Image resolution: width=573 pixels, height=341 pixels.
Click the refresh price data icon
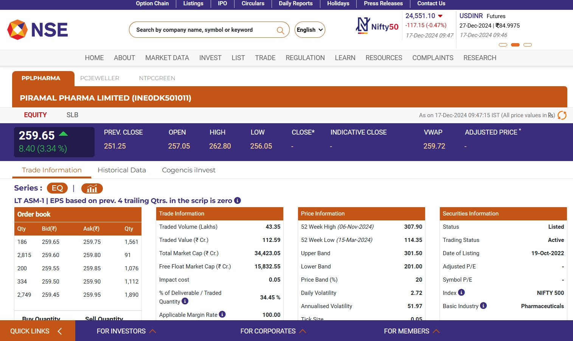[562, 115]
